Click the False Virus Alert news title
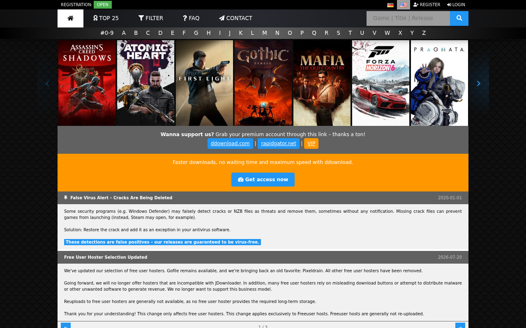This screenshot has width=526, height=328. [121, 198]
